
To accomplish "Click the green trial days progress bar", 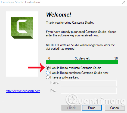I will coord(82,62).
